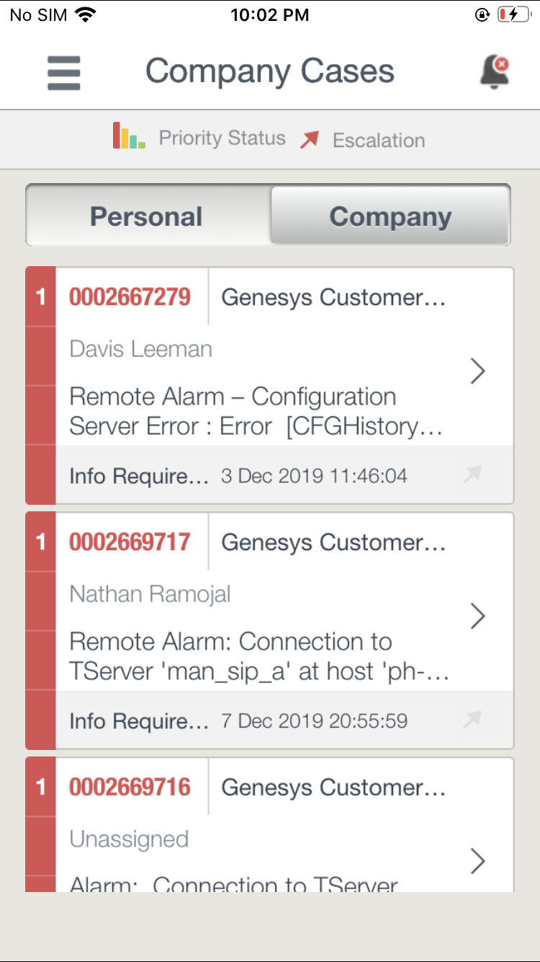Screen dimensions: 540x962
Task: Tap the Priority Status bar chart icon
Action: [x=129, y=136]
